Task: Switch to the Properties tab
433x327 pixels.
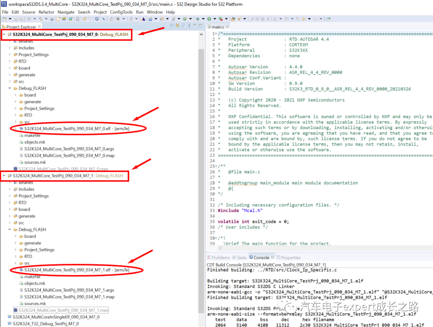Action: 289,257
